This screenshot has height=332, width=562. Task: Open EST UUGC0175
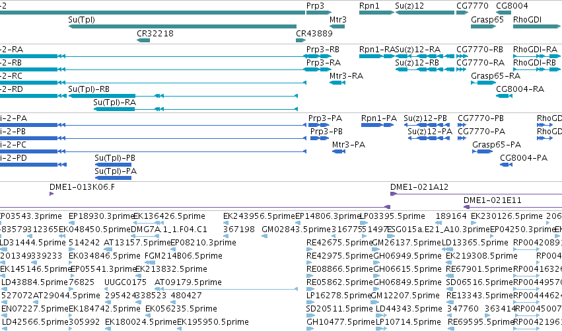pyautogui.click(x=125, y=282)
